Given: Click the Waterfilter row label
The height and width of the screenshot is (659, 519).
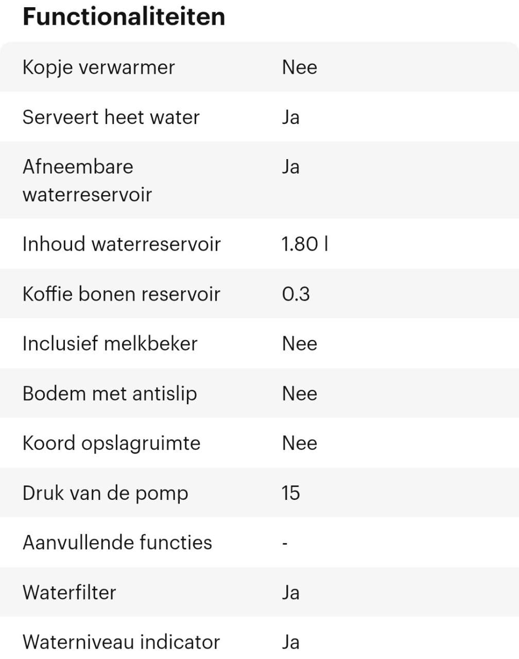Looking at the screenshot, I should 69,593.
